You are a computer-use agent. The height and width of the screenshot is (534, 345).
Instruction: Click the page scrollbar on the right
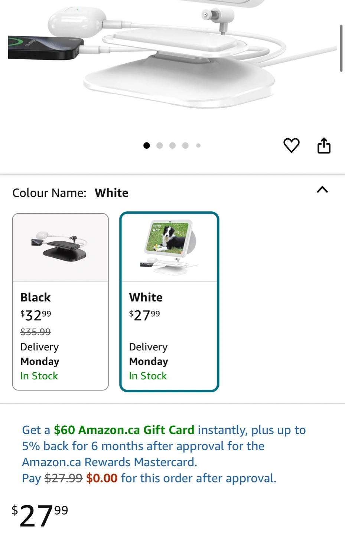(341, 48)
